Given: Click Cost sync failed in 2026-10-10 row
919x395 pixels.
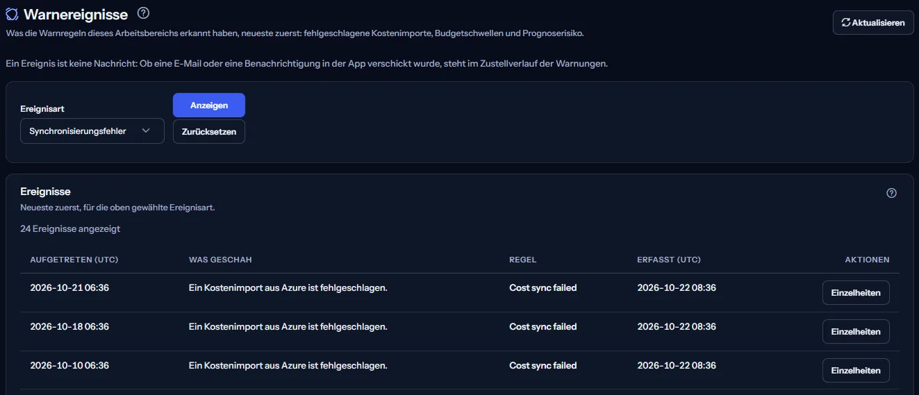Looking at the screenshot, I should pos(543,365).
